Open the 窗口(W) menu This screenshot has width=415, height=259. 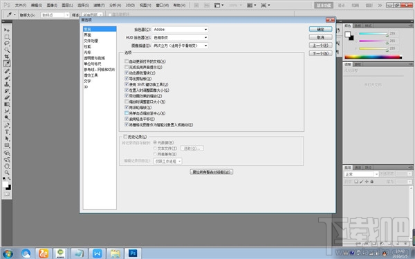pyautogui.click(x=162, y=6)
